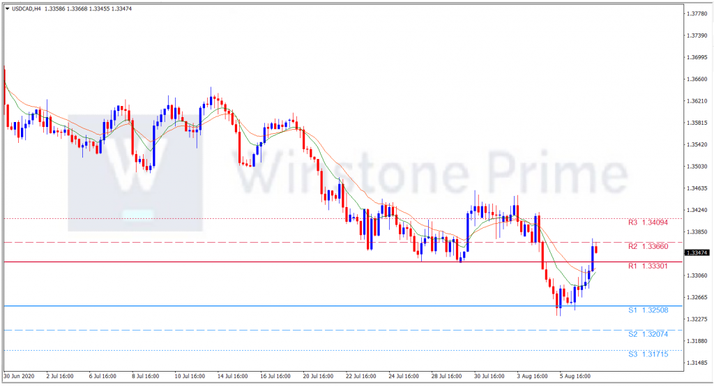Click the R1 1.33301 resistance label
Screen dimensions: 714x387
(x=648, y=266)
